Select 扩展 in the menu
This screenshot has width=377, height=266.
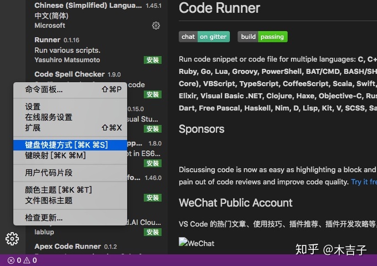(x=70, y=128)
